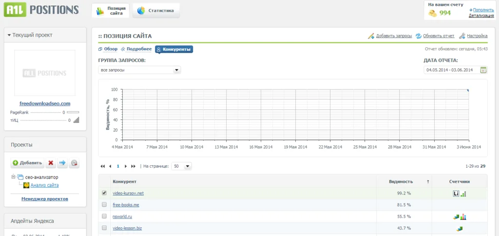Click the 99.2 % visibility value
Viewport: 499px width, 236px height.
(404, 193)
